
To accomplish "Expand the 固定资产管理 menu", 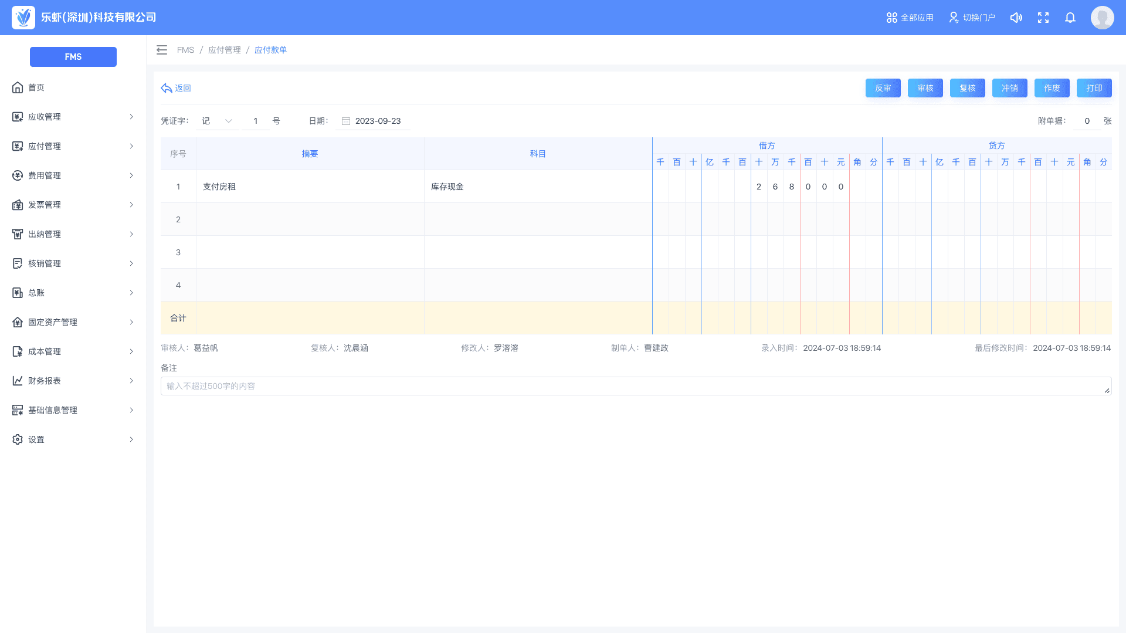I will click(x=73, y=322).
